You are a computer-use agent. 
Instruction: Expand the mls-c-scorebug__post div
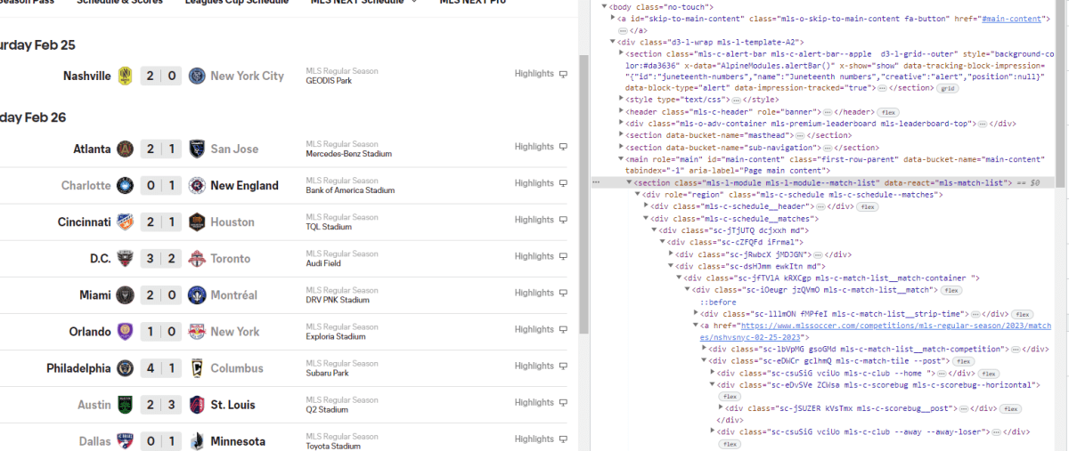click(x=721, y=408)
